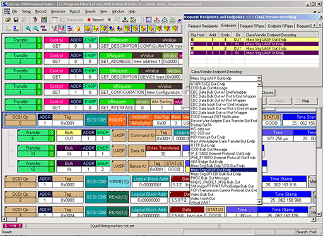Open the File menu
The image size is (323, 236).
pos(15,11)
